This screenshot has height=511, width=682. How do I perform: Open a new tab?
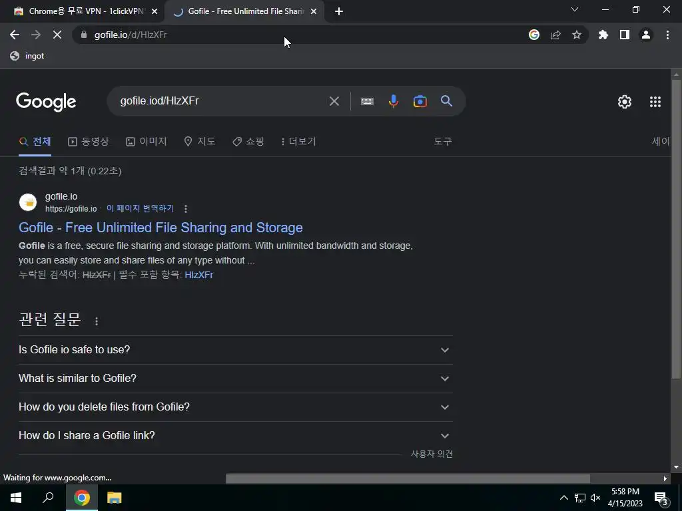pos(339,11)
